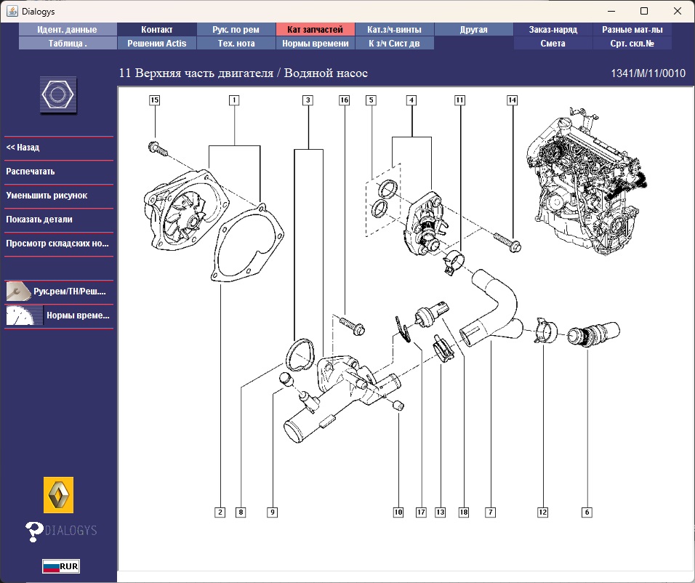Open the Заказ-наряд tab
This screenshot has height=583, width=695.
tap(553, 30)
